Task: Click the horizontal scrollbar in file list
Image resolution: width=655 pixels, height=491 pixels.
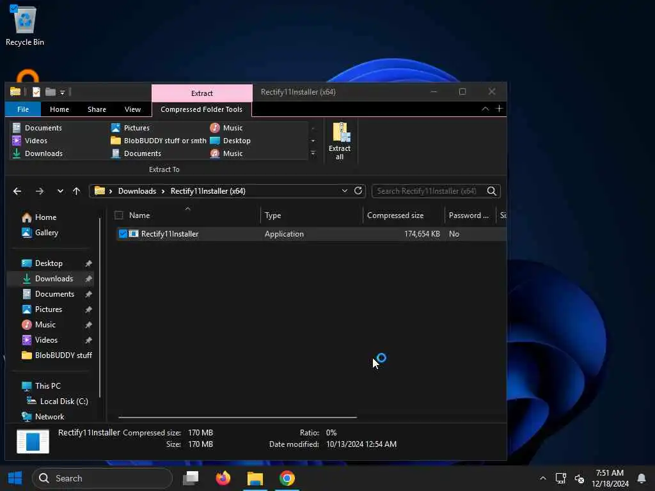Action: pyautogui.click(x=238, y=417)
